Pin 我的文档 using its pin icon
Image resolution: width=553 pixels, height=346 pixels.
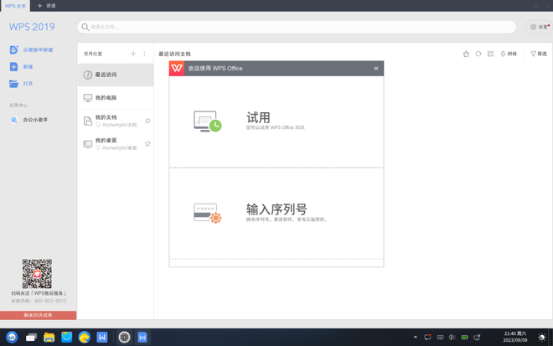click(147, 121)
